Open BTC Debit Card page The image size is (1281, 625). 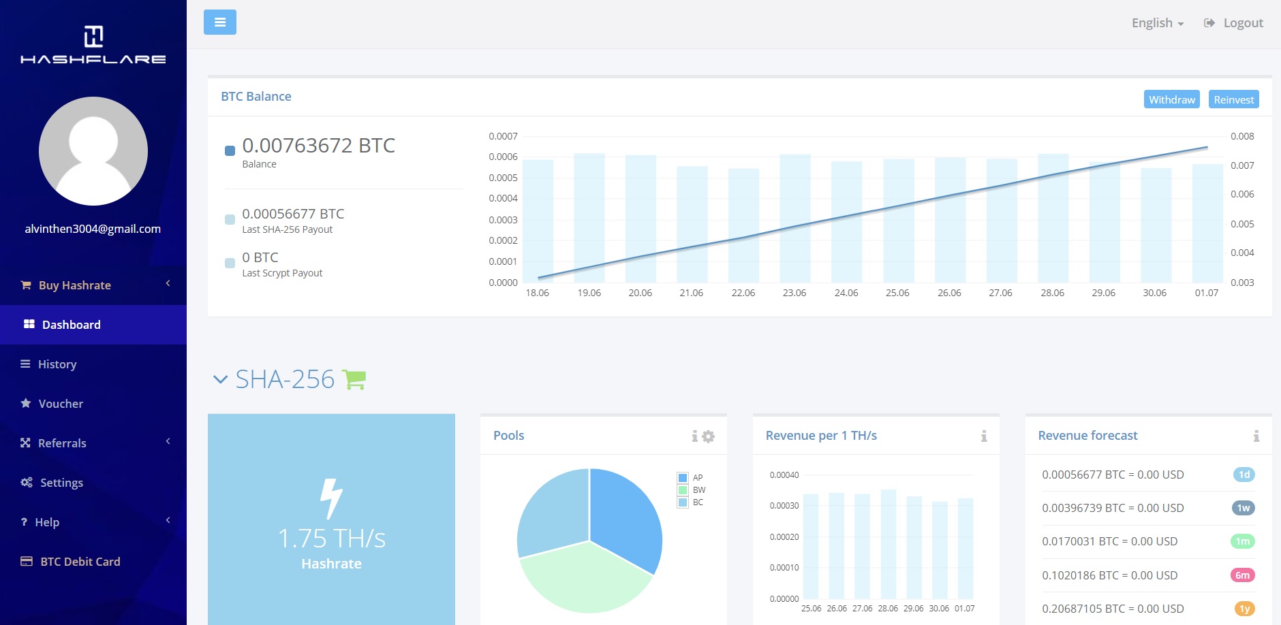pyautogui.click(x=93, y=562)
